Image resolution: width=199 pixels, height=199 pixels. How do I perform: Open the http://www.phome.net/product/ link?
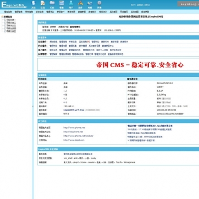click(78, 136)
